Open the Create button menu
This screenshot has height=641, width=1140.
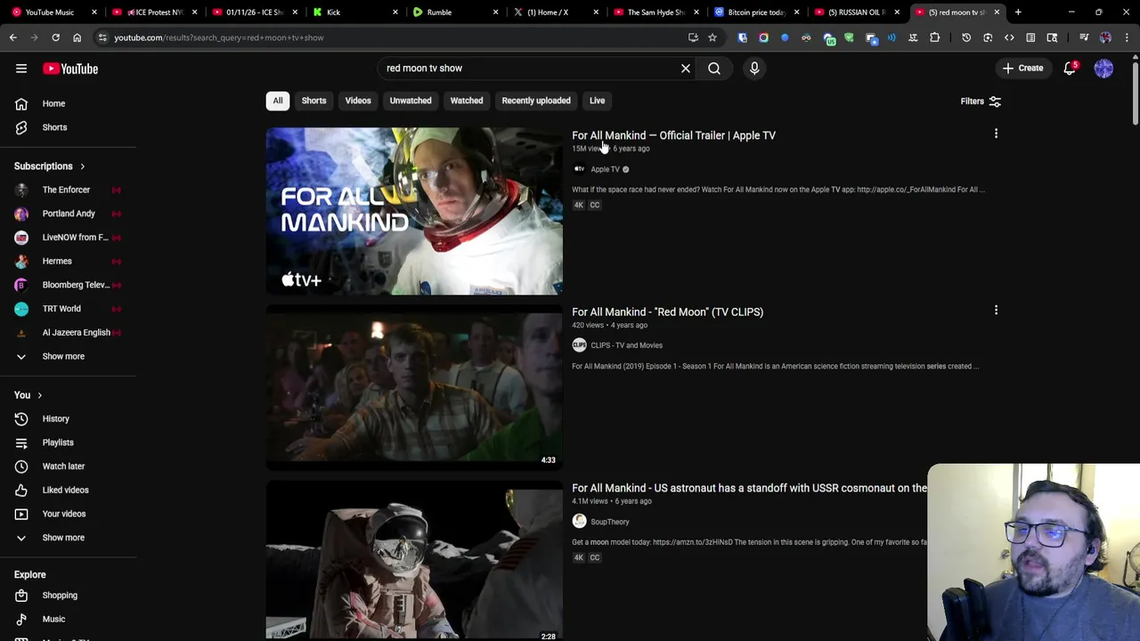point(1022,69)
